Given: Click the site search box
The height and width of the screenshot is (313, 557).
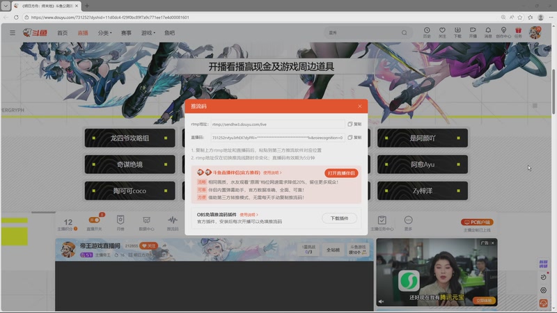Looking at the screenshot, I should 363,33.
